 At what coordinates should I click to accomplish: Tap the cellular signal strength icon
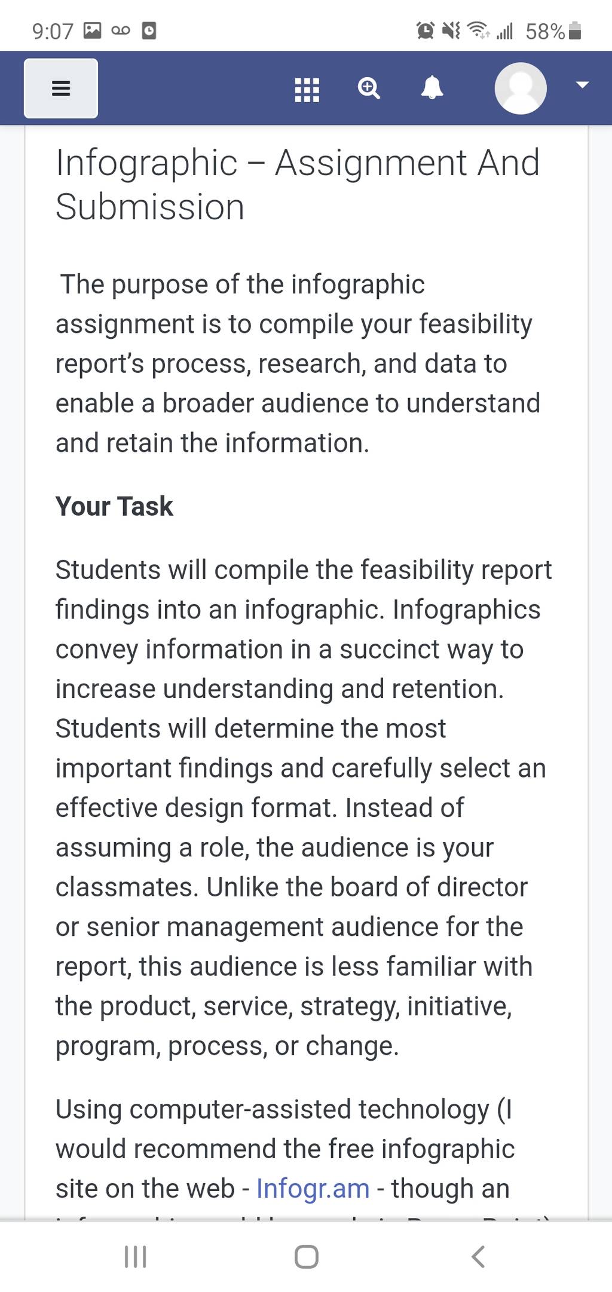click(x=505, y=30)
